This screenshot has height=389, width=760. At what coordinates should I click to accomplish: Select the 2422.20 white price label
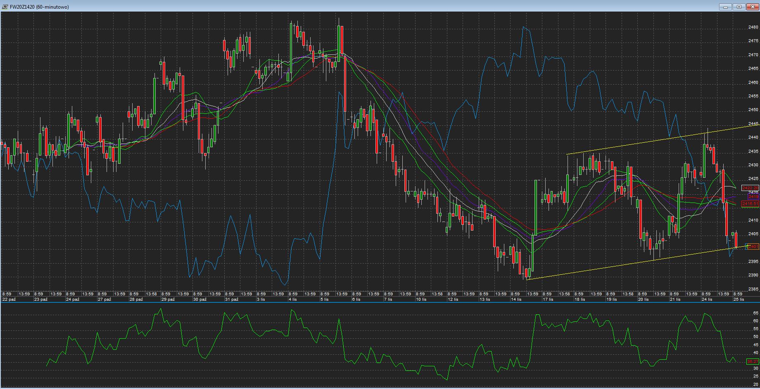point(750,188)
